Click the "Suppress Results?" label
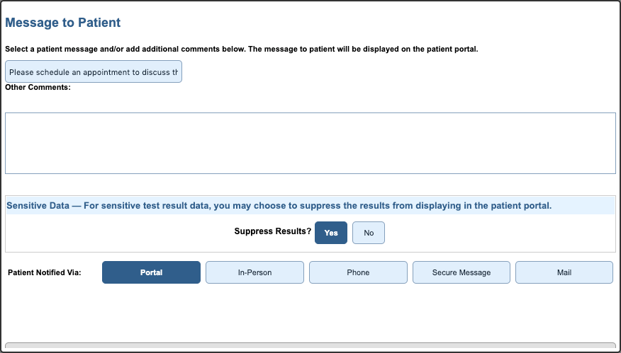 coord(273,231)
